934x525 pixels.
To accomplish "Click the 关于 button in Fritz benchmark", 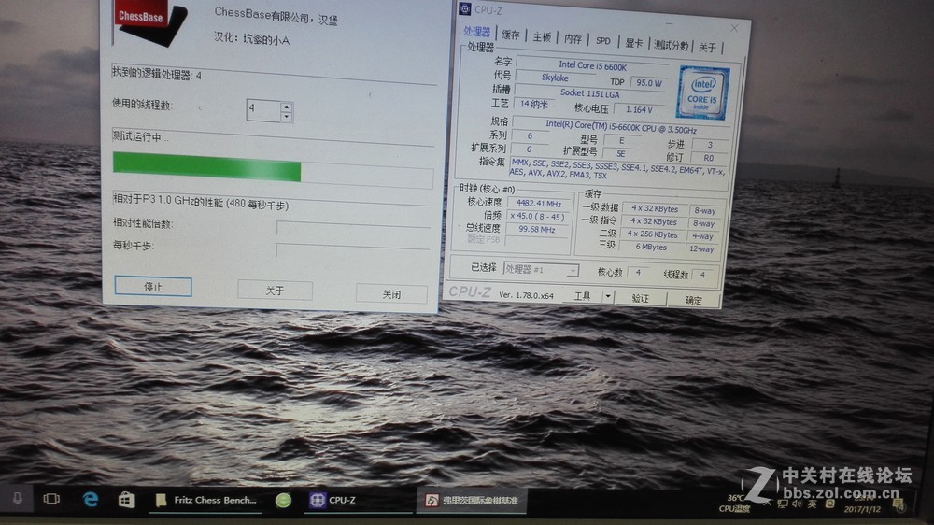I will pyautogui.click(x=275, y=291).
